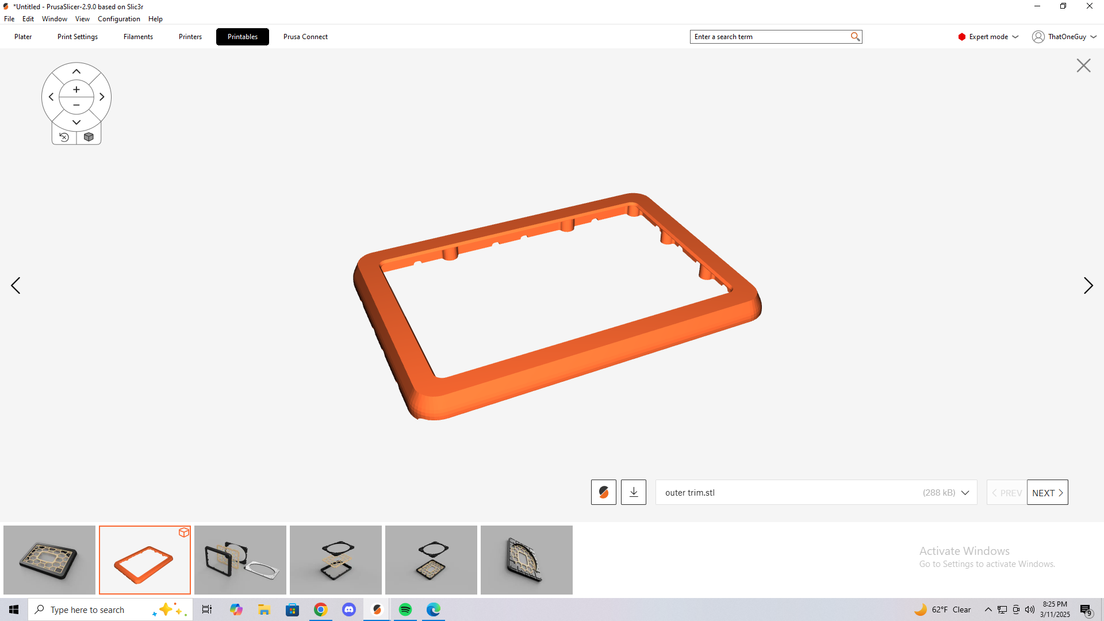The image size is (1104, 621).
Task: Select the assembled panel thumbnail
Action: tap(49, 560)
